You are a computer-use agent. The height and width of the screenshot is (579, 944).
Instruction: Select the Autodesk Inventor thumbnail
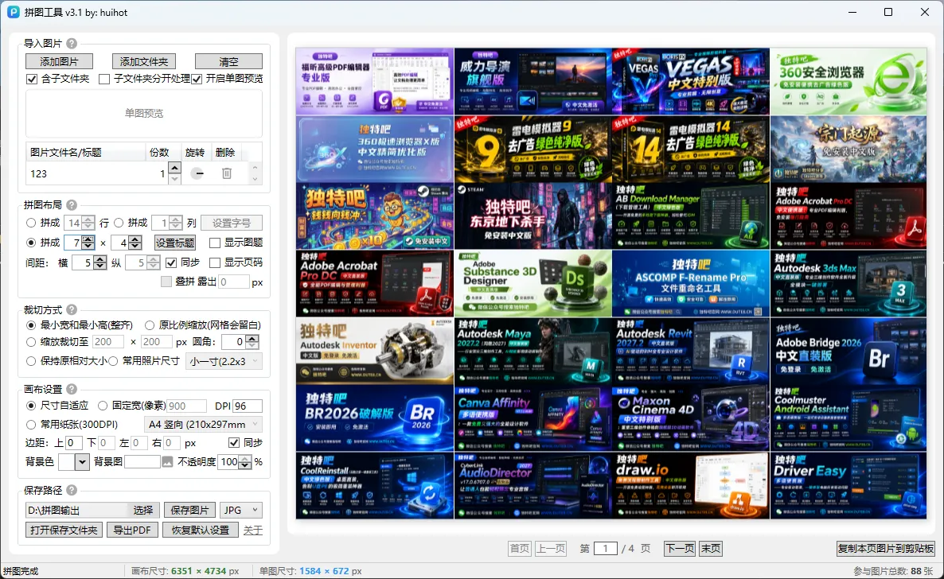pos(374,351)
